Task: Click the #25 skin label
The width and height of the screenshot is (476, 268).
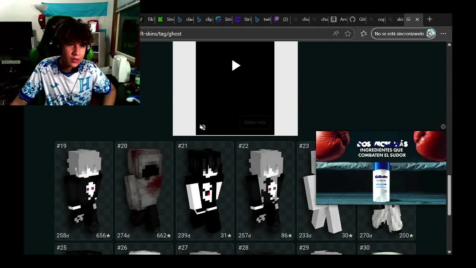Action: pos(61,248)
